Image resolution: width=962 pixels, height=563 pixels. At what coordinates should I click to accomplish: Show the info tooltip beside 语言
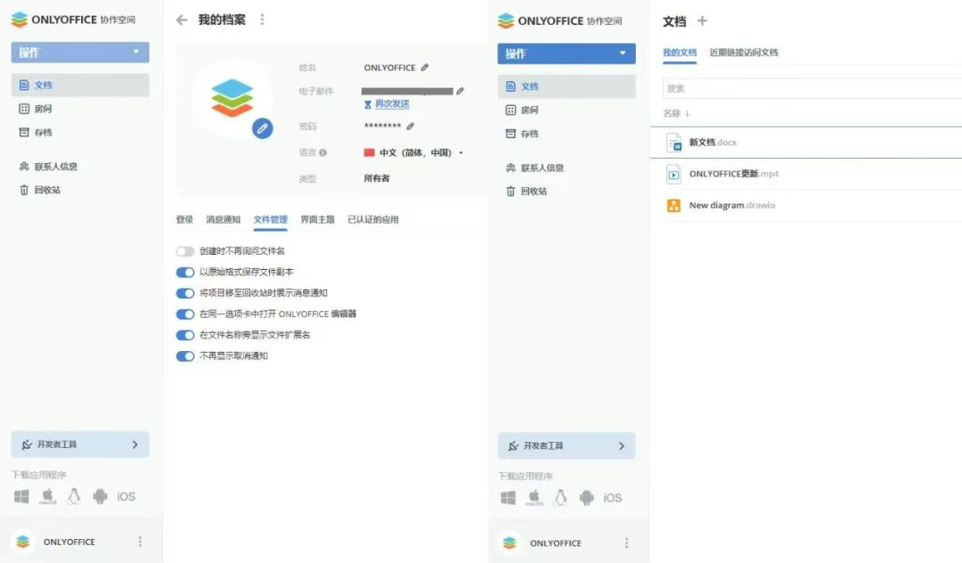[322, 152]
